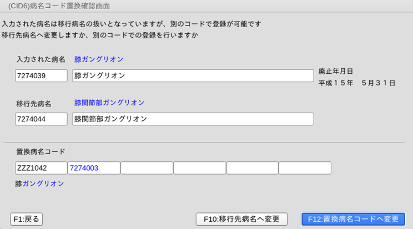Select the fourth 置換病名コード input field
This screenshot has height=229, width=413.
pos(199,168)
